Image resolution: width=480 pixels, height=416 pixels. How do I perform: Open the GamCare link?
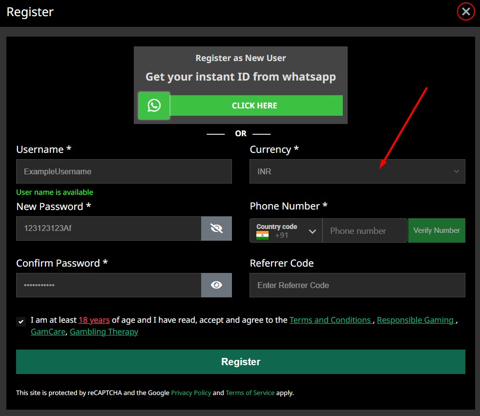(x=48, y=332)
